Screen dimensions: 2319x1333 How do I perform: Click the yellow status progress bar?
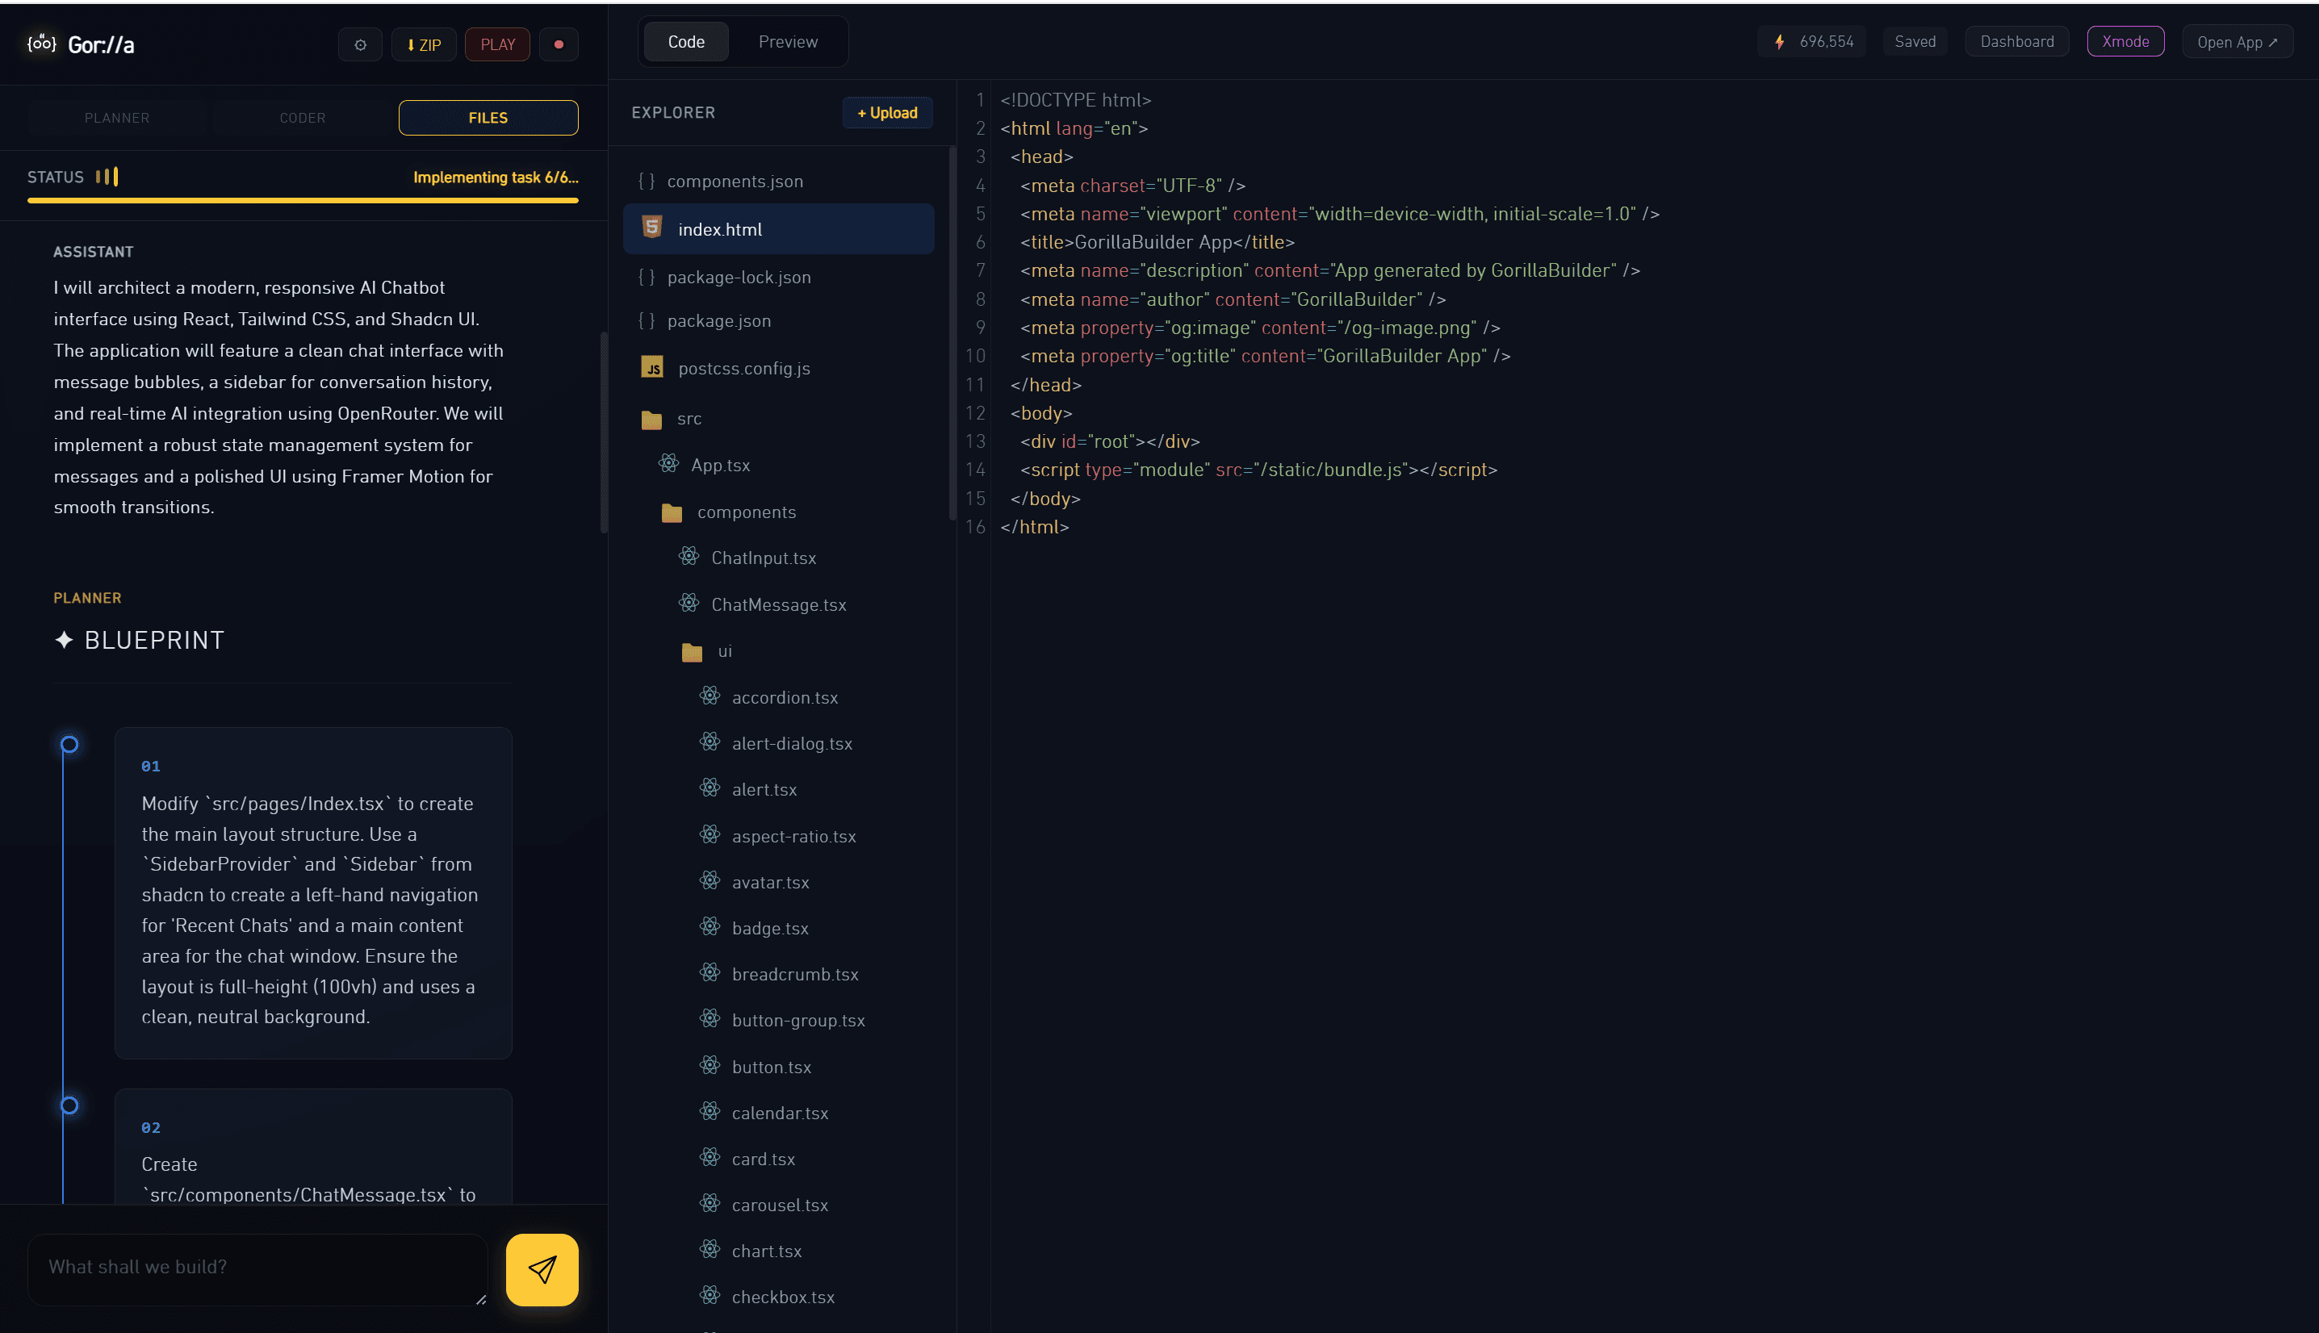pos(302,200)
